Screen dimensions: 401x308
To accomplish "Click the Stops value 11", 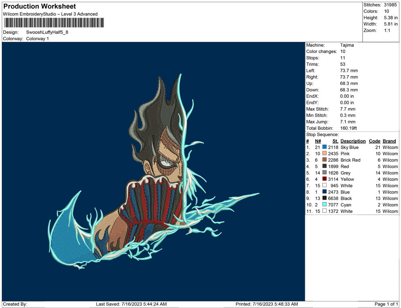I will tap(342, 58).
